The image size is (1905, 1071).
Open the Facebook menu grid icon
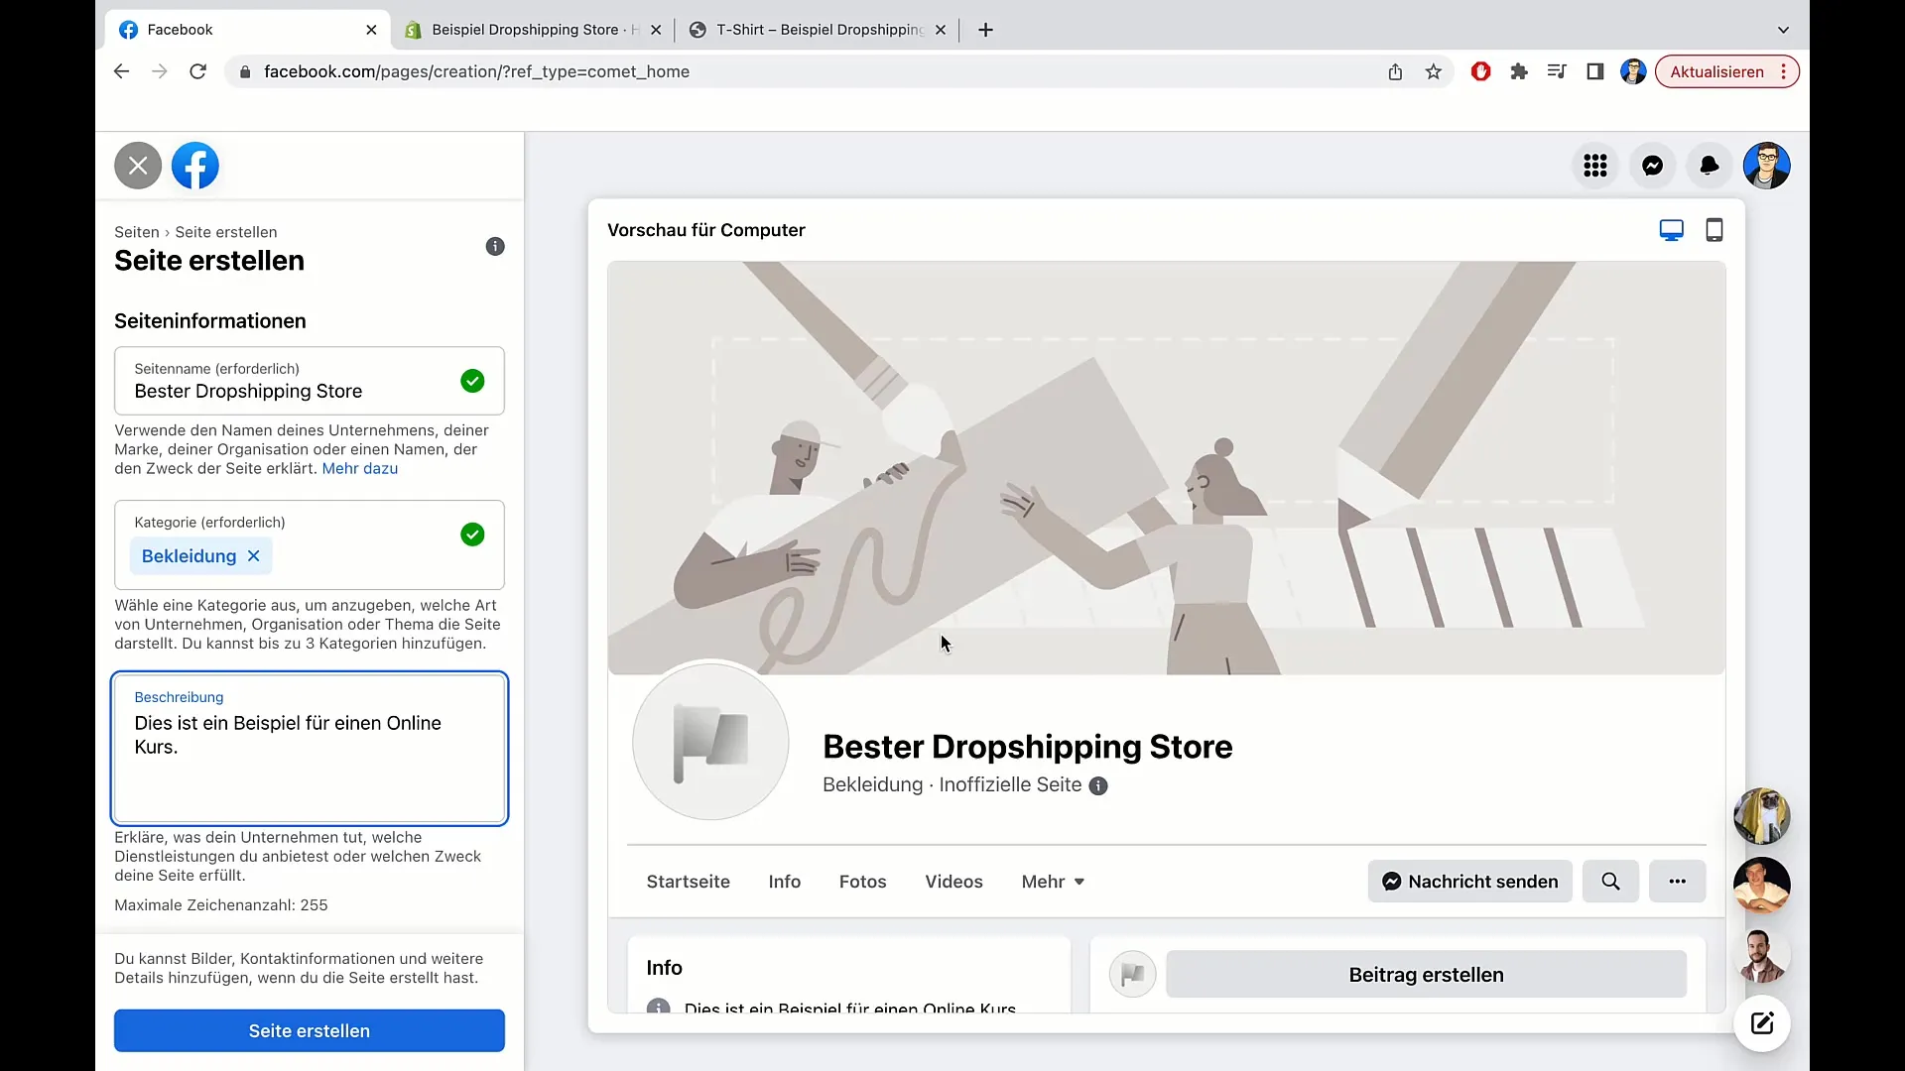(x=1594, y=166)
